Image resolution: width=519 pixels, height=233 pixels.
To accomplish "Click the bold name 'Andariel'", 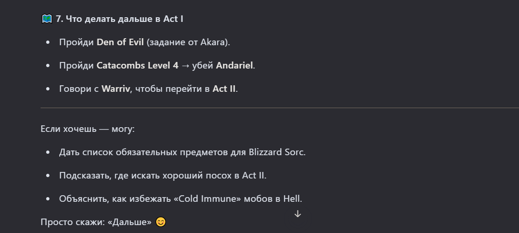I will point(235,66).
